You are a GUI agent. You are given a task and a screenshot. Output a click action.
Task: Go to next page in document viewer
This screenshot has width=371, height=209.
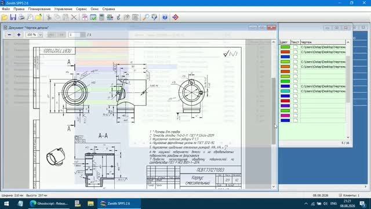point(61,35)
